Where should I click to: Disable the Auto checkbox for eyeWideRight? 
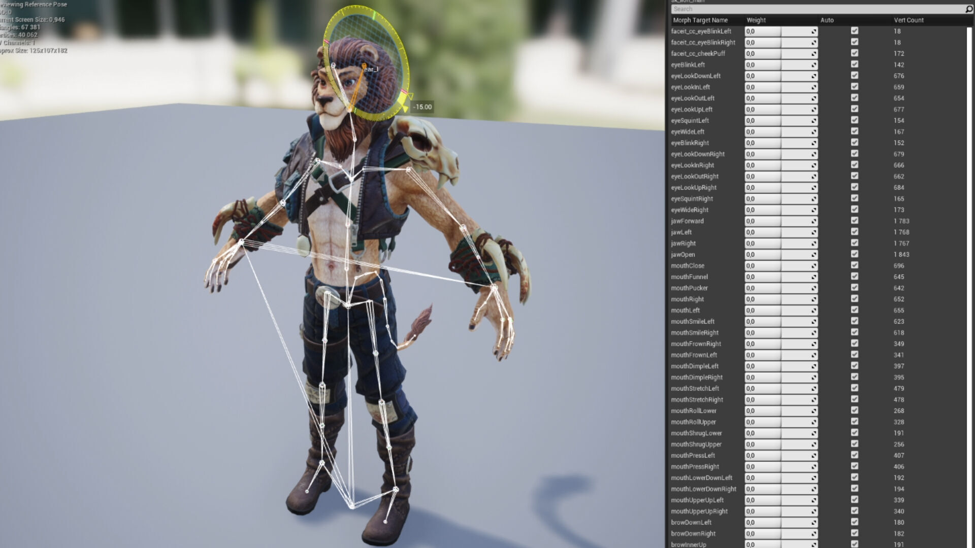click(x=855, y=210)
